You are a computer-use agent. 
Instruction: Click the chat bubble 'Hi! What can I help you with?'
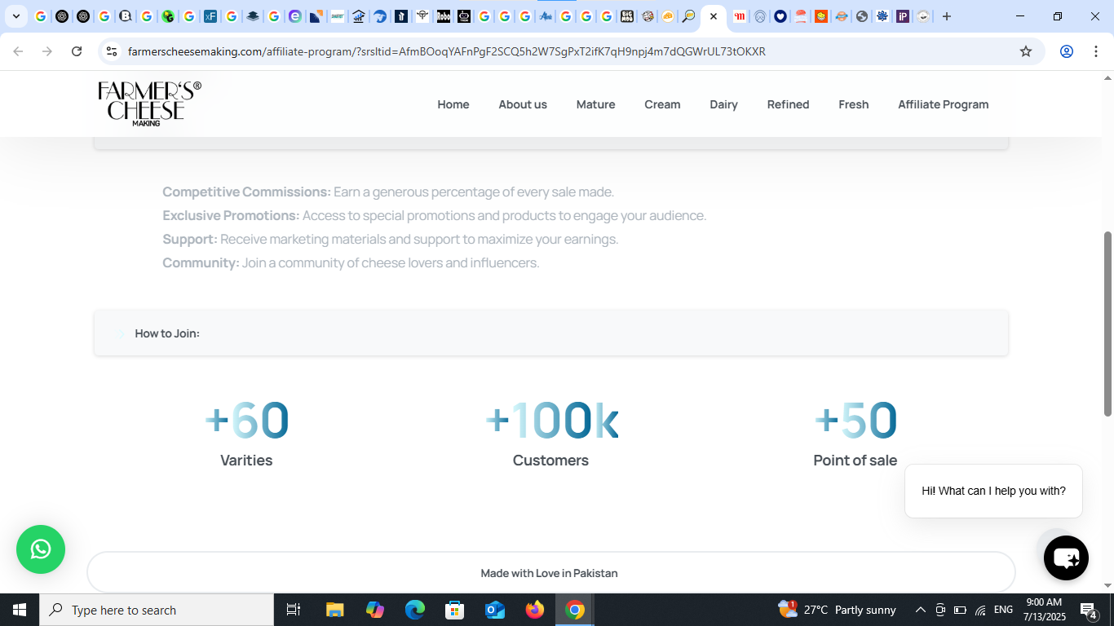click(x=993, y=491)
